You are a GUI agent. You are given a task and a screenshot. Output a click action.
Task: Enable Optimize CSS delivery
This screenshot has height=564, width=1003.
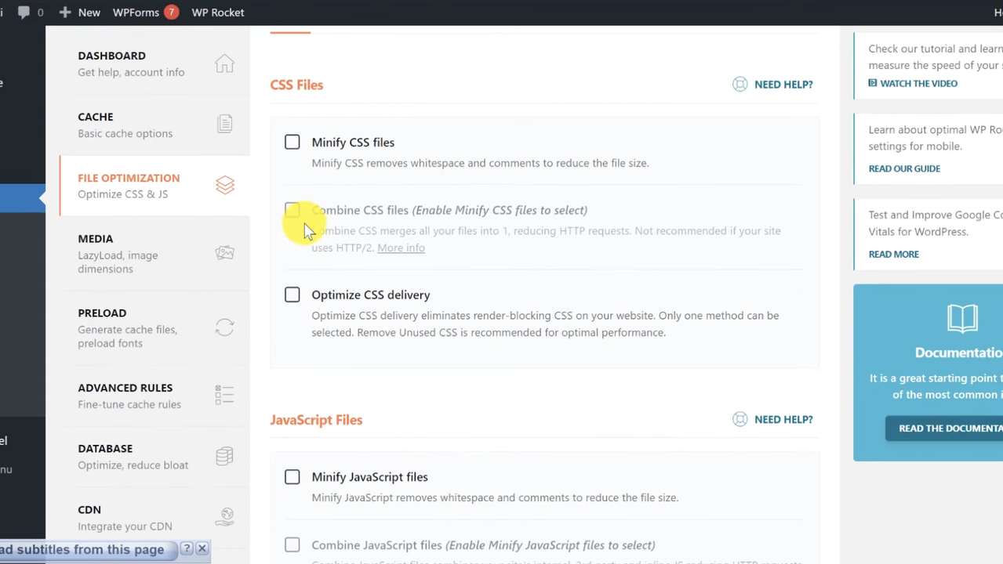pos(292,294)
